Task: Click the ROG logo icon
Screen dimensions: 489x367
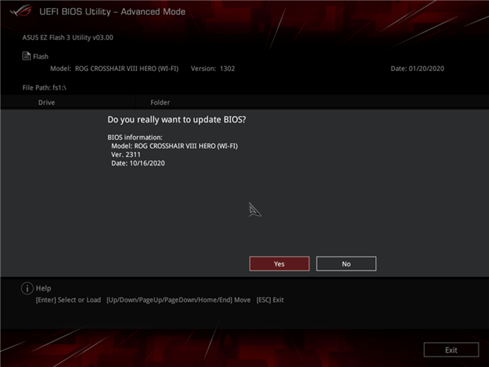Action: click(x=21, y=11)
